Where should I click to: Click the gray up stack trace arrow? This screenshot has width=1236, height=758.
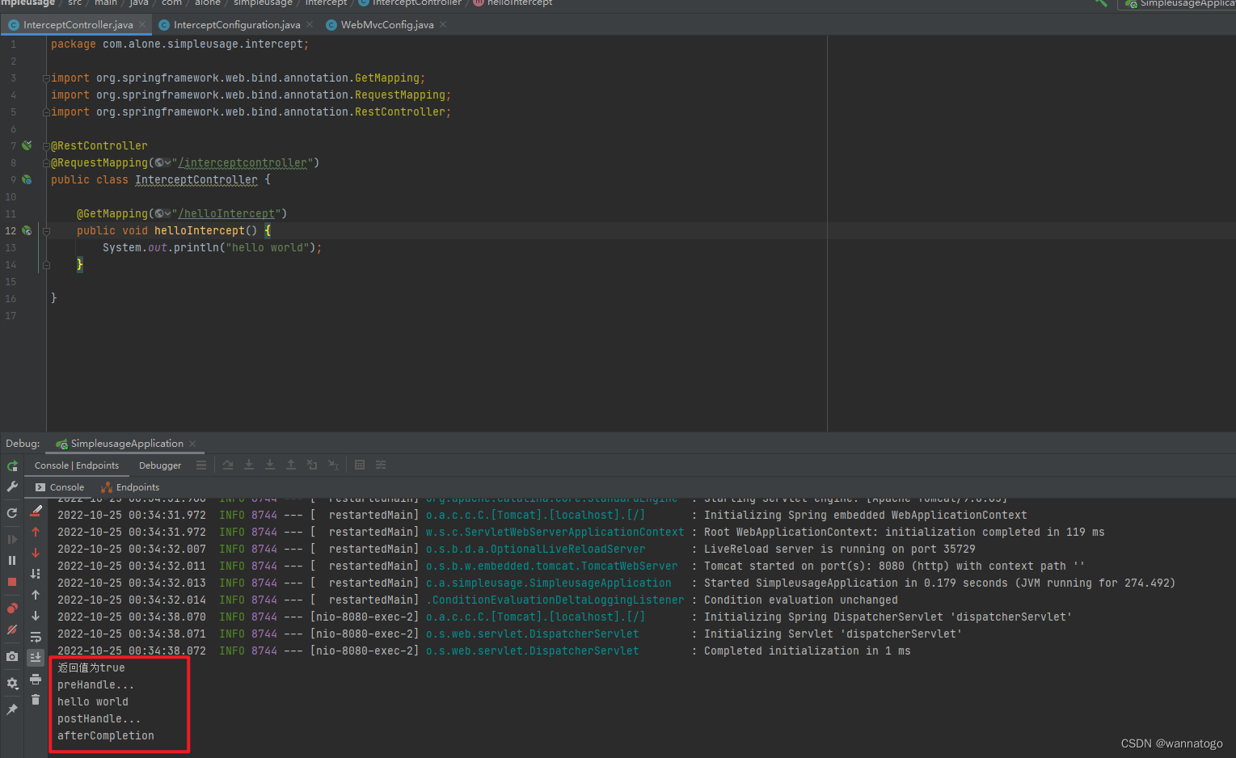[x=36, y=595]
